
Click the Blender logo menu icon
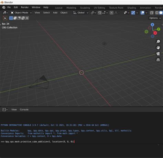point(4,8)
